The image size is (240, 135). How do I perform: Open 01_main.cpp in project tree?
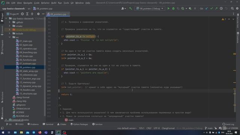click(x=25, y=41)
